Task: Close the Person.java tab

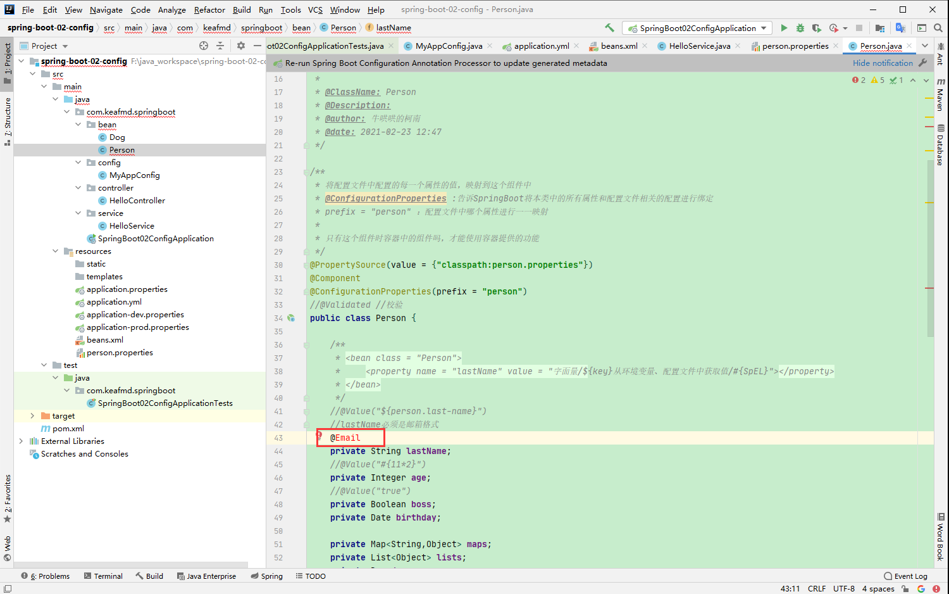Action: (x=909, y=46)
